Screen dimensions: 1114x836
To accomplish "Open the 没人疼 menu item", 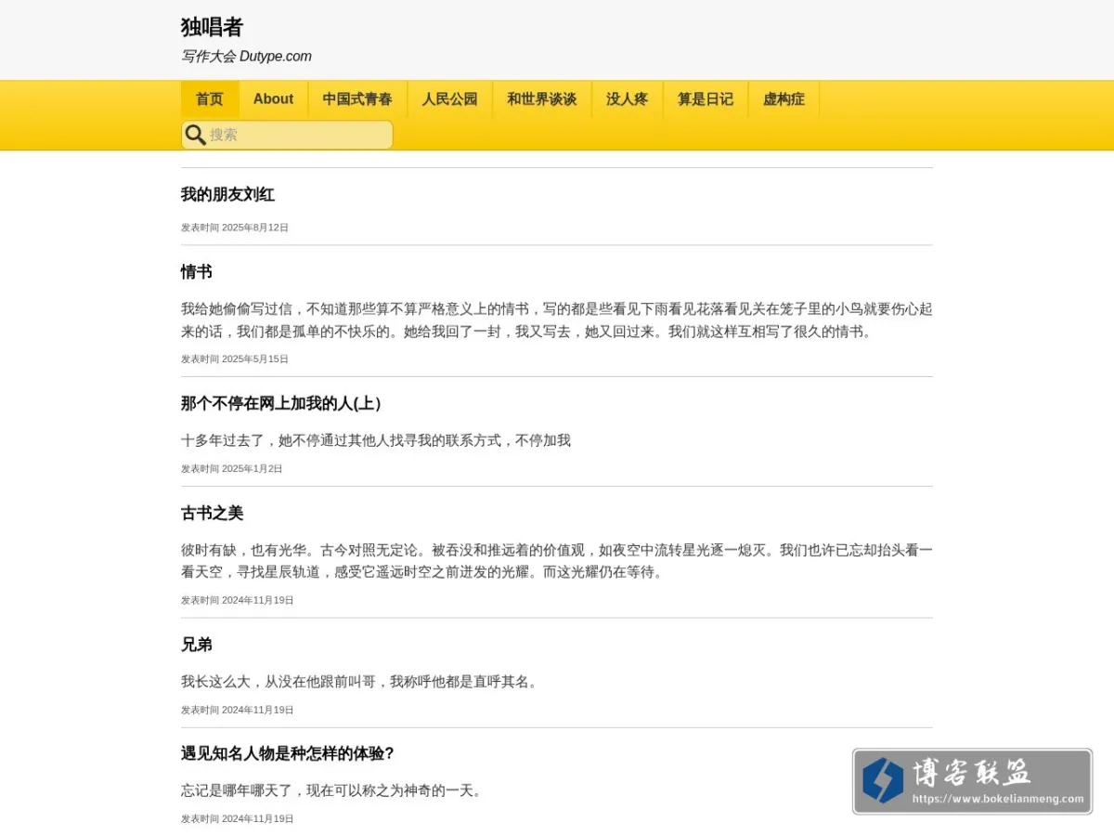I will [x=628, y=99].
